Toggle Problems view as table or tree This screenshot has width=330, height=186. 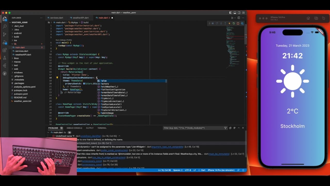234,128
